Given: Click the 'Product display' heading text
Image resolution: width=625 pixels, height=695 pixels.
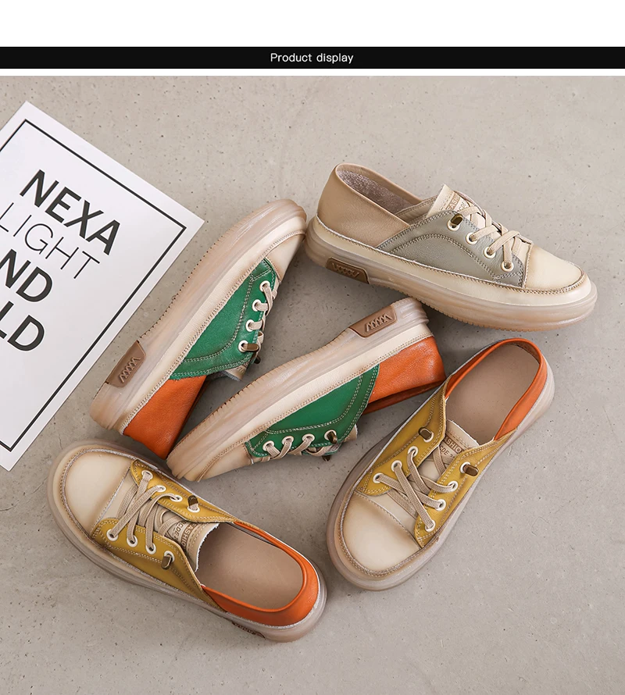Looking at the screenshot, I should 312,58.
